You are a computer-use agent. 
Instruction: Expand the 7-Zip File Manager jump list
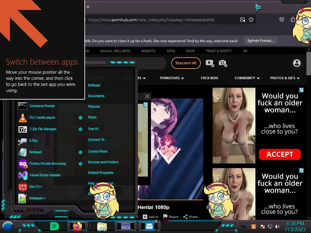[x=80, y=129]
